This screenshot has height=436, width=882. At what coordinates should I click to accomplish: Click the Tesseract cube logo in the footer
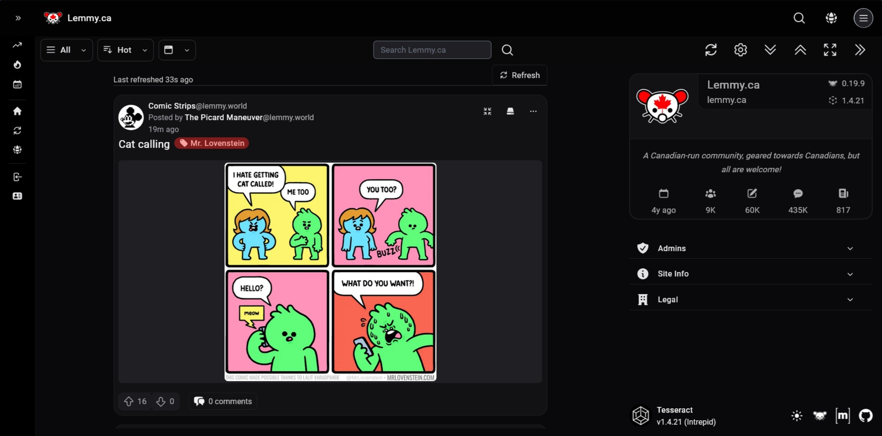pos(641,416)
